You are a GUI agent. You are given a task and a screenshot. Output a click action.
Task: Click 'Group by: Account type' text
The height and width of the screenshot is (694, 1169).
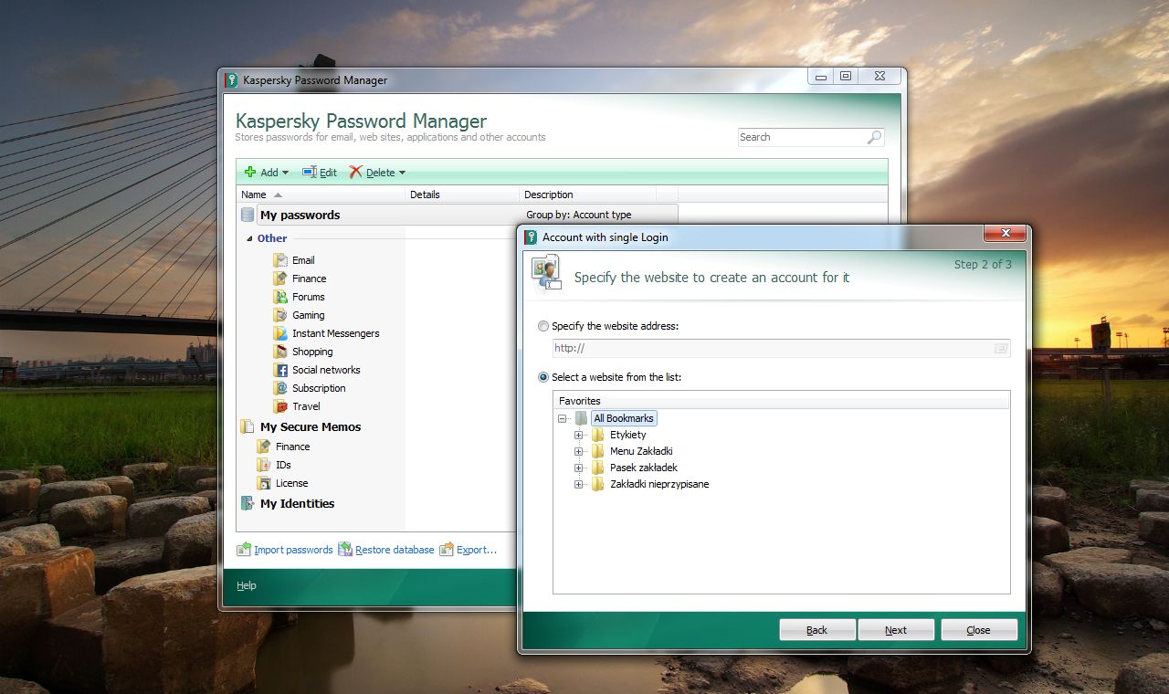(x=579, y=215)
